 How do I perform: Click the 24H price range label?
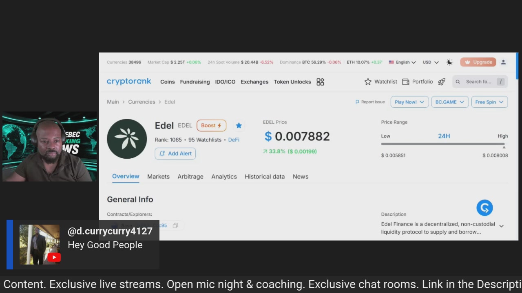[x=444, y=136]
